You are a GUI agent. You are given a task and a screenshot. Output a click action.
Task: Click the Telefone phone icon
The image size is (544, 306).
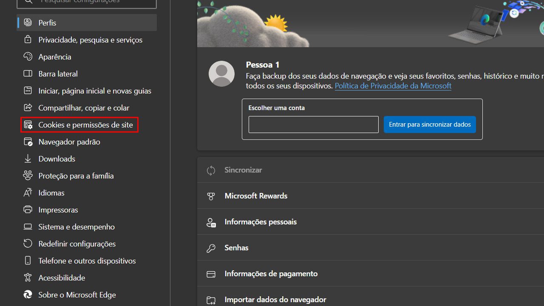pos(28,261)
